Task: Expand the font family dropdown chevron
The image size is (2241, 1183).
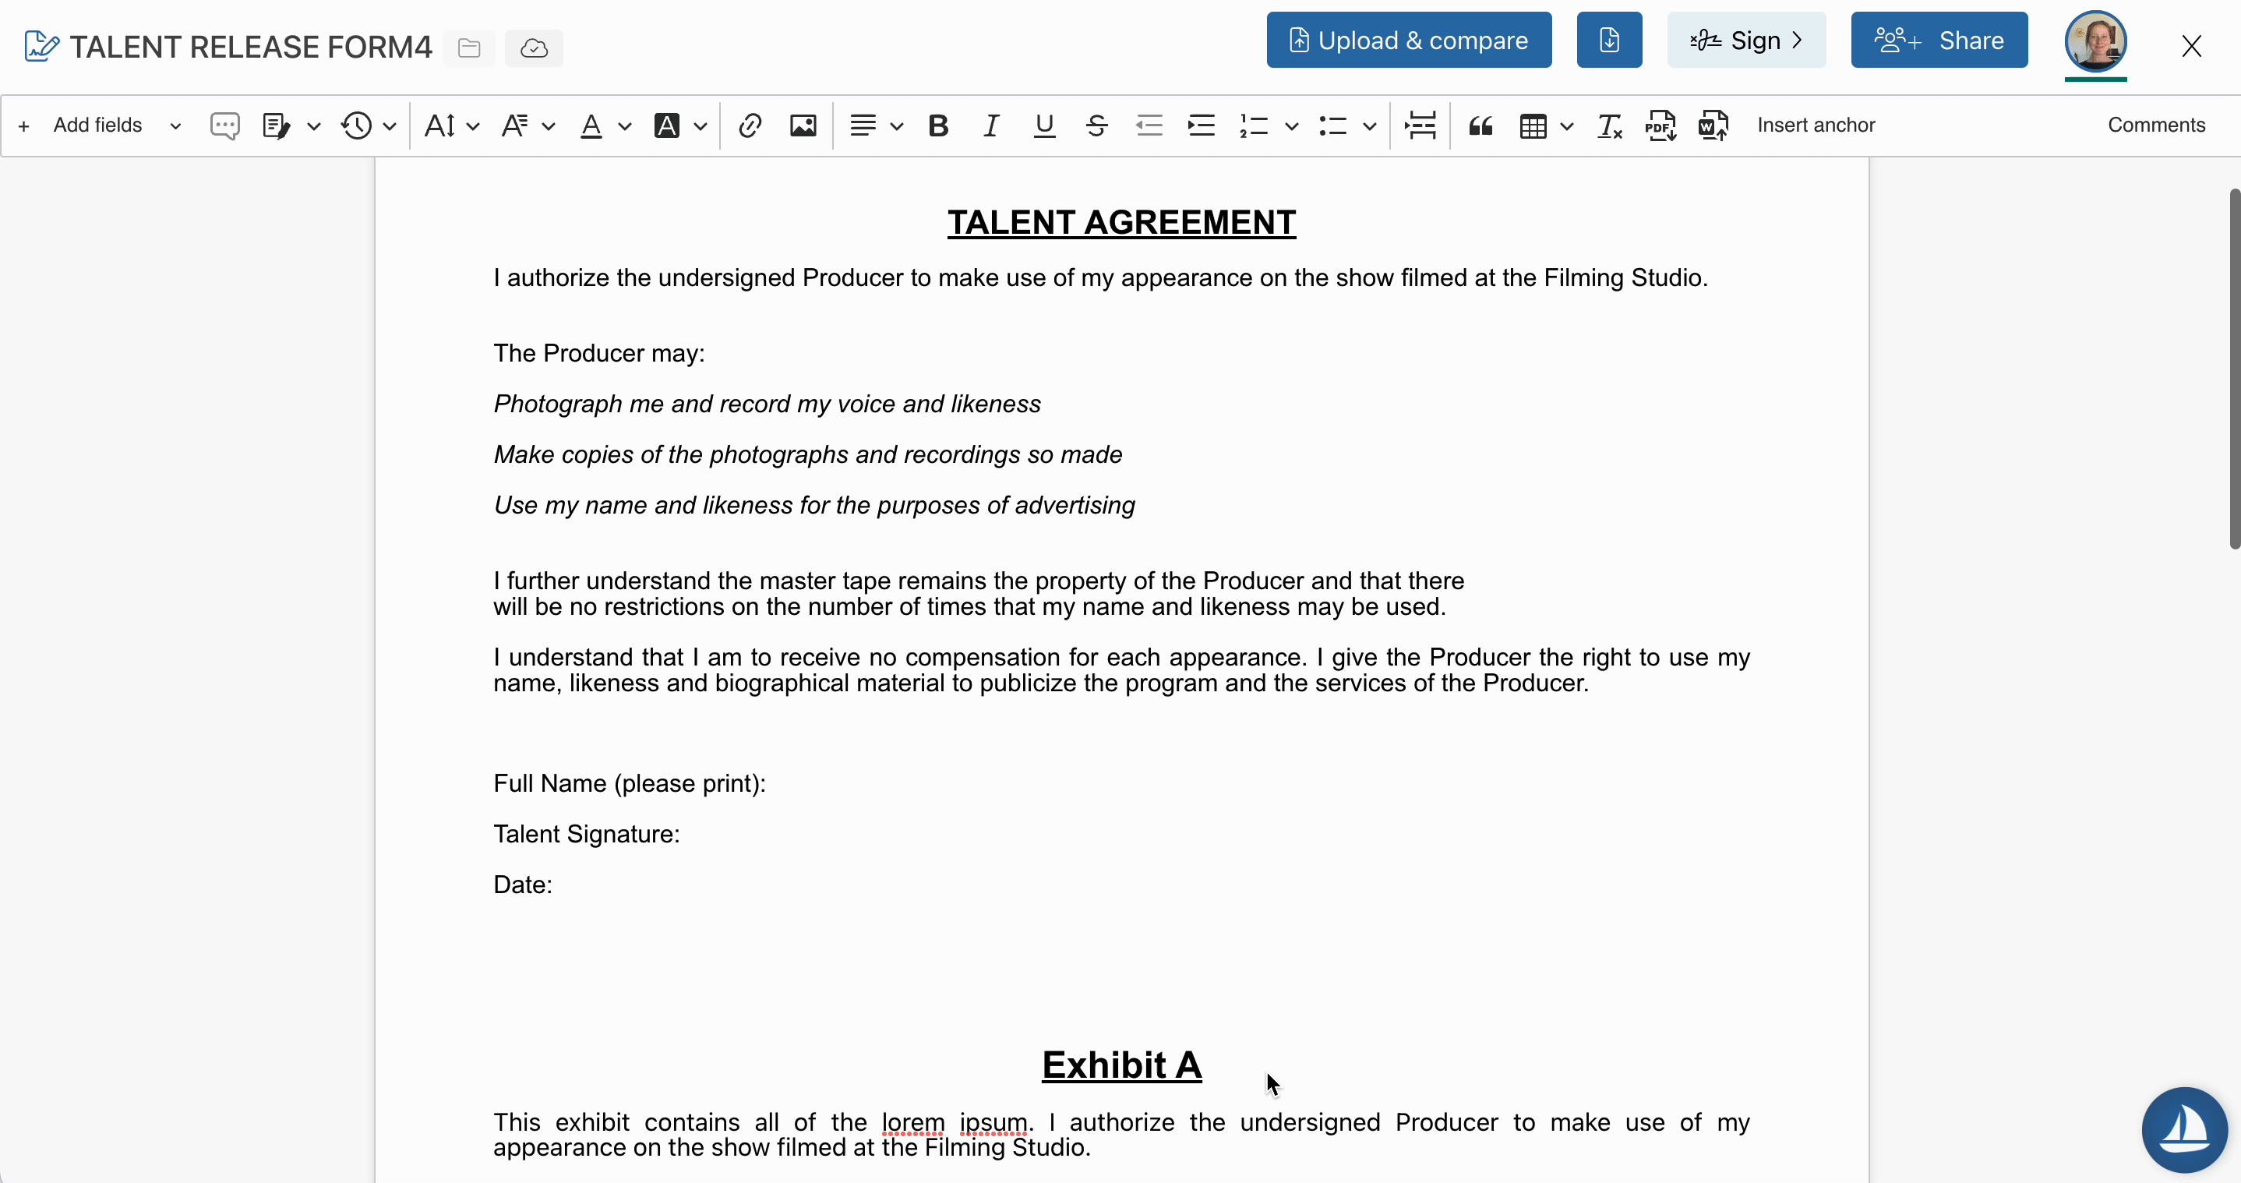Action: [548, 127]
